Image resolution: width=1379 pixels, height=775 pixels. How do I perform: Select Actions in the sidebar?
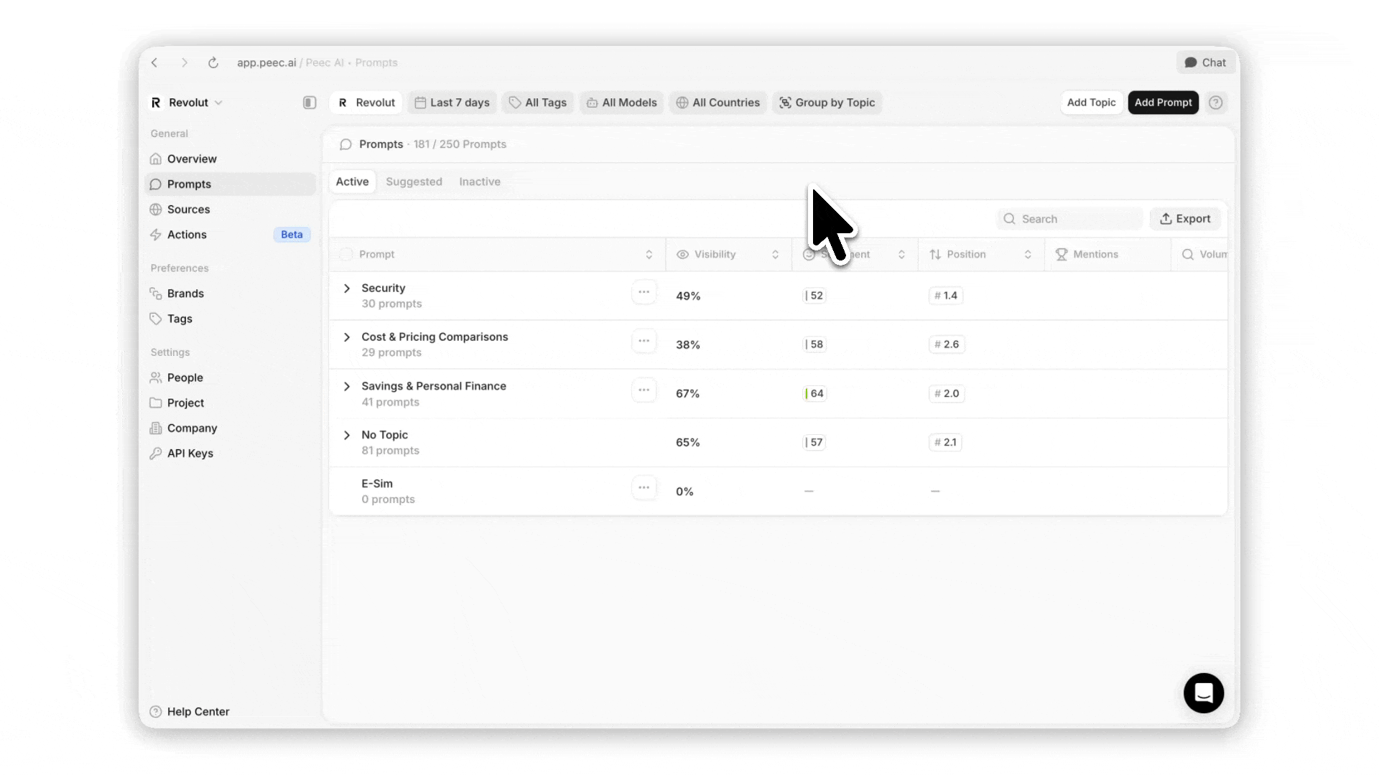[187, 235]
